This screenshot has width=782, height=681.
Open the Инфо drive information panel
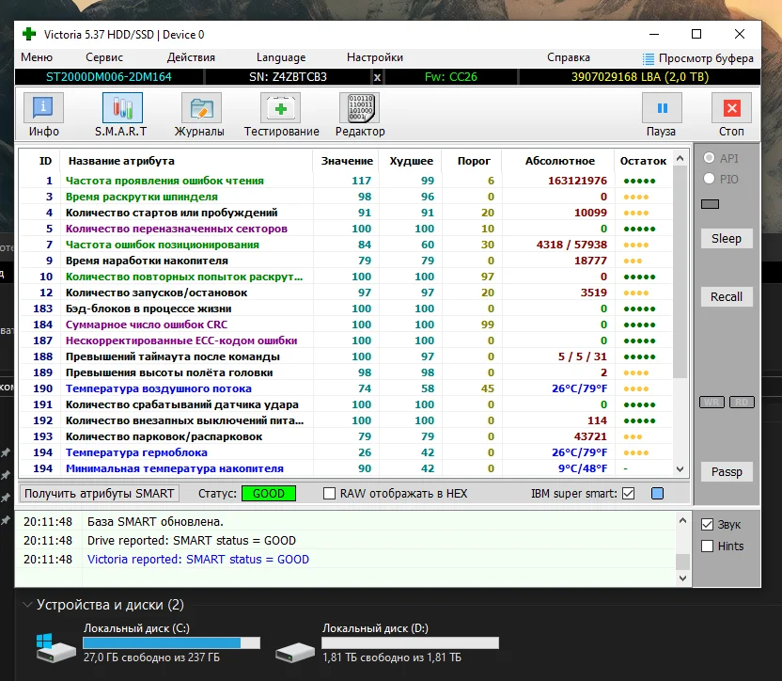(x=43, y=108)
